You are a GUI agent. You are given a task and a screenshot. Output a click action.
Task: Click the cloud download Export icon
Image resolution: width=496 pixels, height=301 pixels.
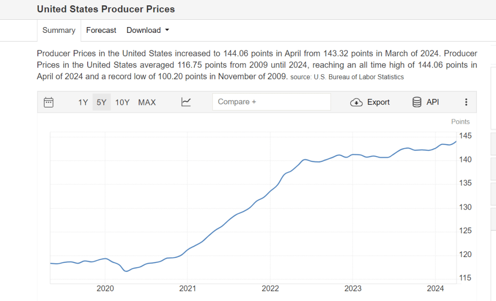[356, 102]
